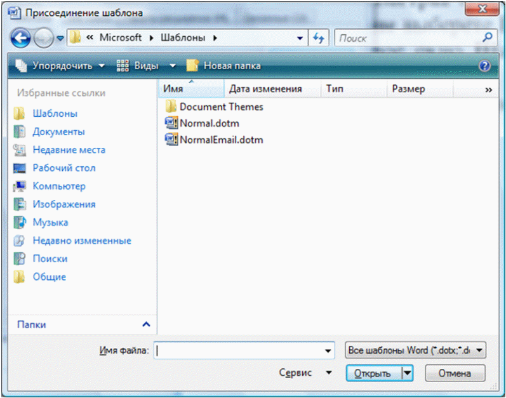This screenshot has width=506, height=398.
Task: Open the Все шаблоны Word file type dropdown
Action: point(415,350)
